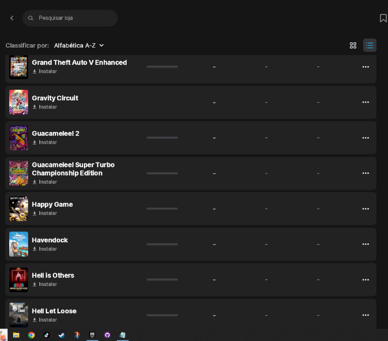Open Steam from the taskbar
The width and height of the screenshot is (388, 341).
pos(62,335)
